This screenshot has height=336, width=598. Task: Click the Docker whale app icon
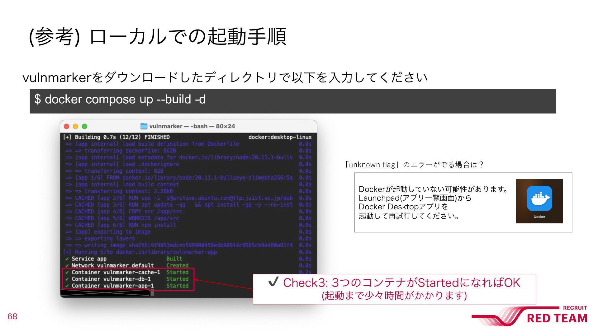click(539, 198)
